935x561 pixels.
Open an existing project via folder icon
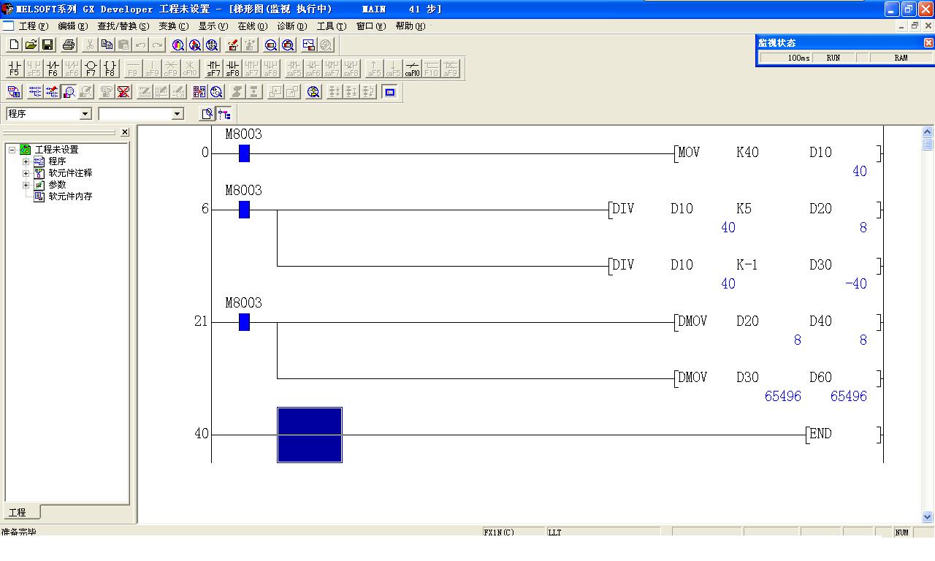[31, 45]
